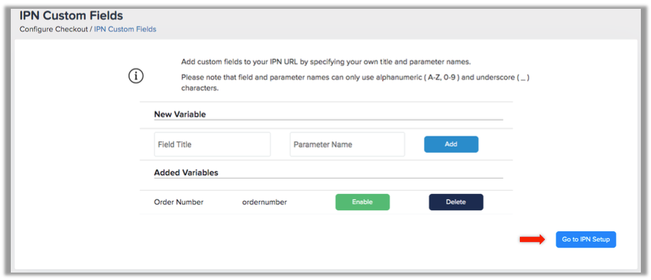Click the red arrow pointing to IPN Setup

pyautogui.click(x=532, y=239)
